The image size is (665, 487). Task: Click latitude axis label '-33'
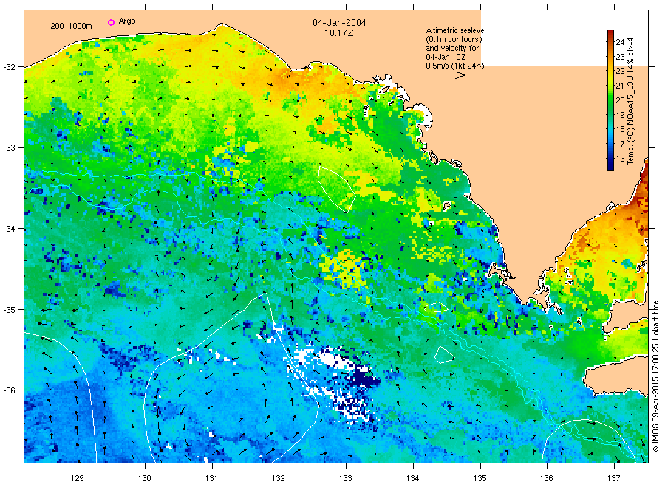(x=9, y=148)
